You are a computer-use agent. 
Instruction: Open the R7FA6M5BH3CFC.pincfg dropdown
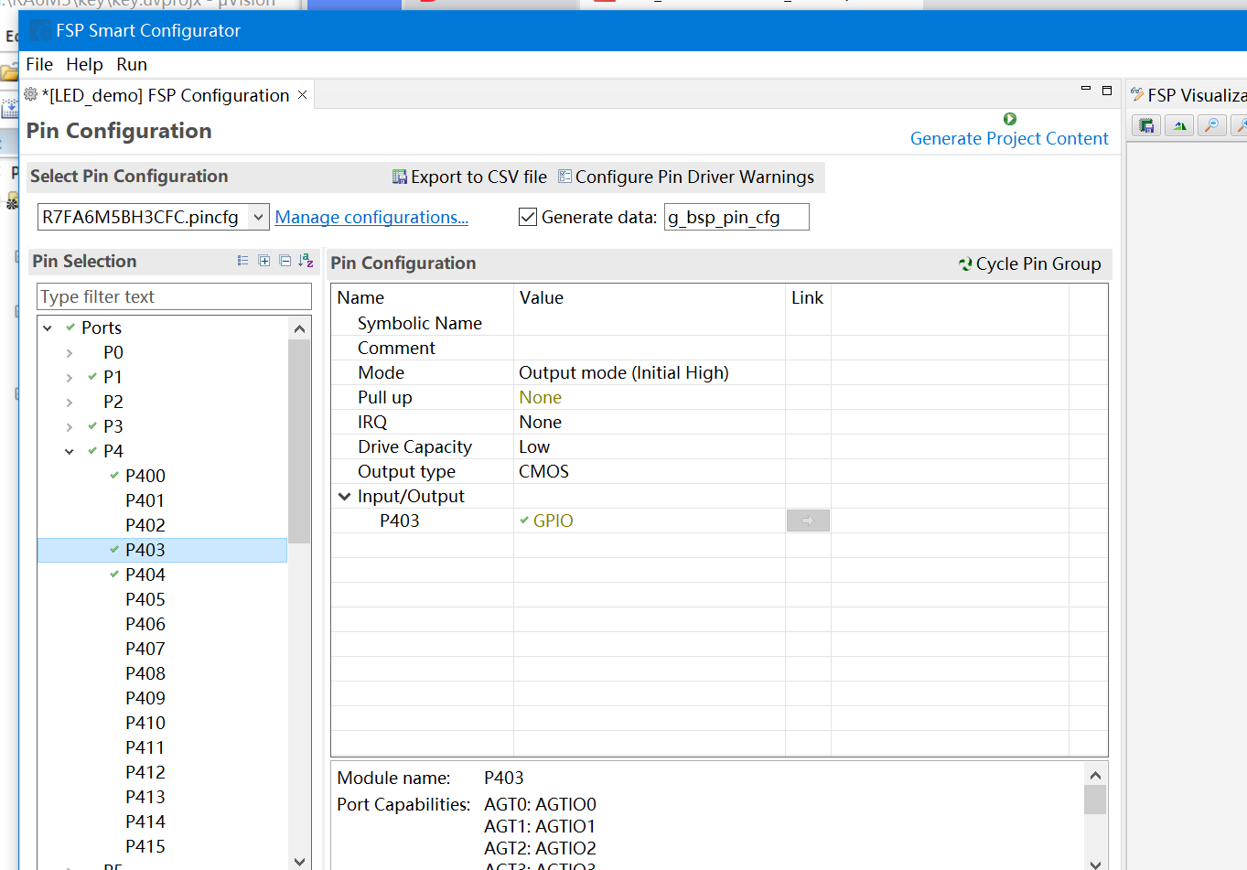click(259, 217)
